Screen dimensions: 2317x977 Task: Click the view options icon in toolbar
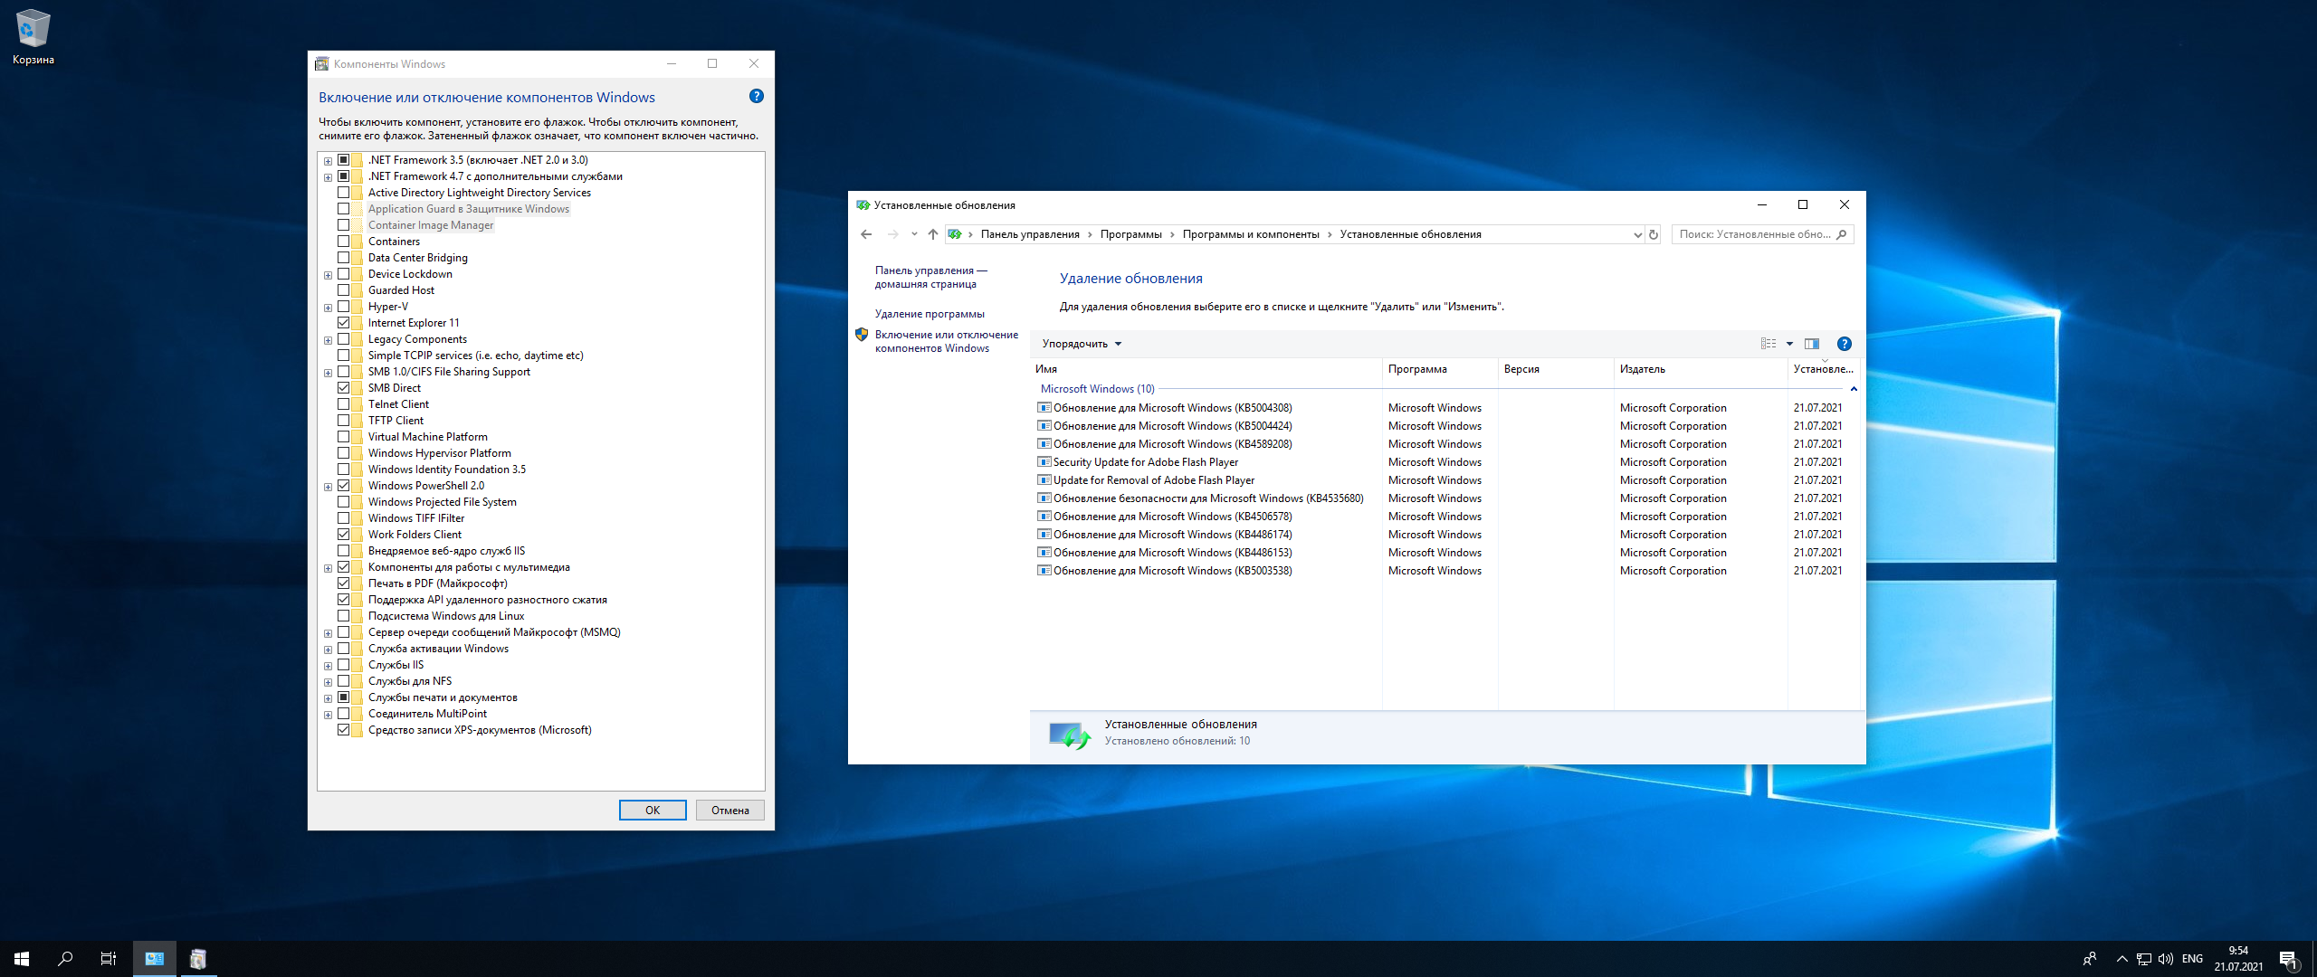click(1769, 344)
